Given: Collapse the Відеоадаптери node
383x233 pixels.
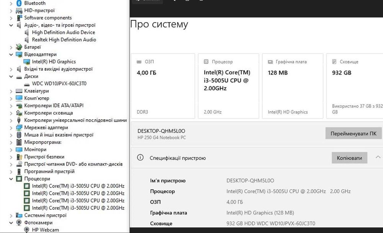Looking at the screenshot, I should 11,54.
